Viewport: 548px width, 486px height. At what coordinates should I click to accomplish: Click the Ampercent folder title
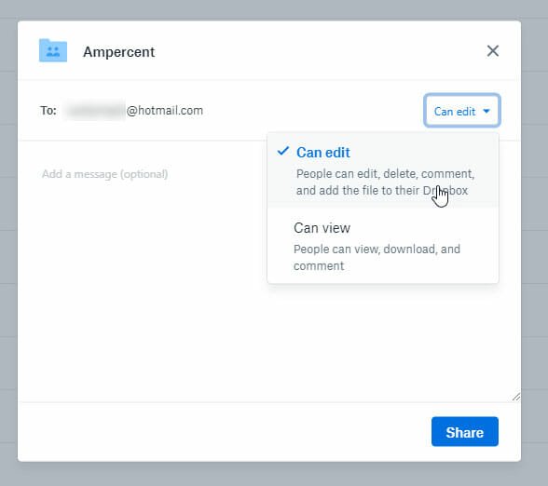[x=119, y=52]
